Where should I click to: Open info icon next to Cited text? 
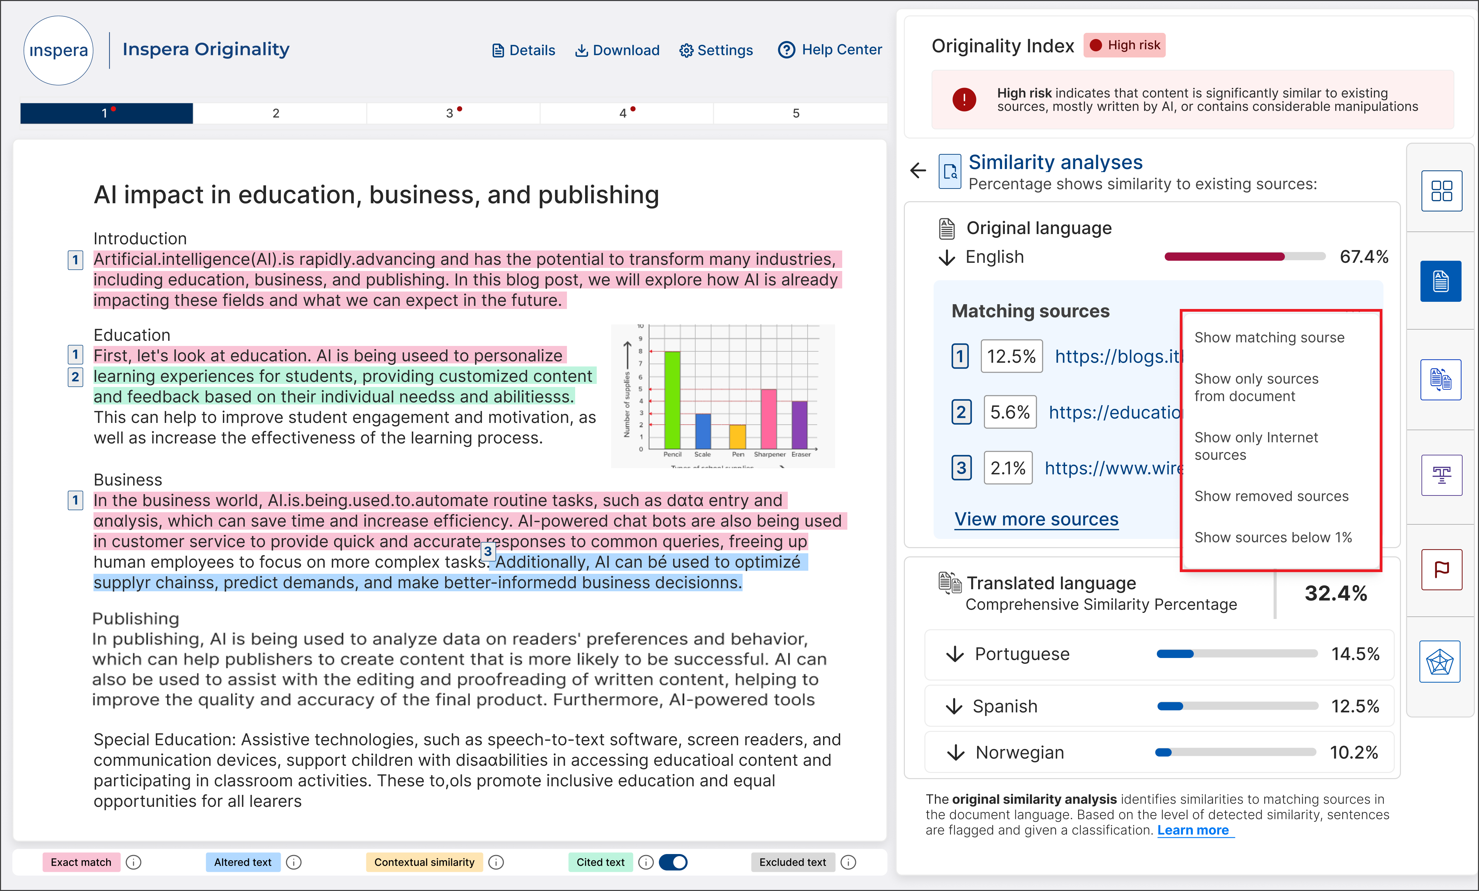645,862
